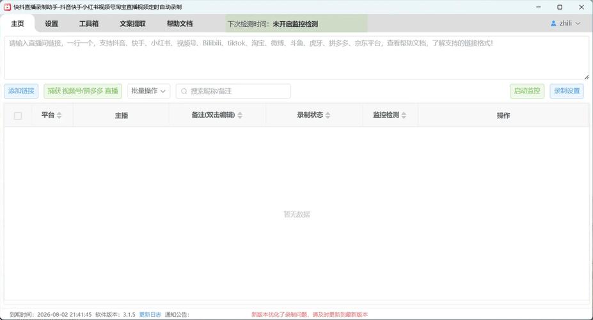Click the 通知公告 label
This screenshot has width=593, height=320.
[x=177, y=315]
